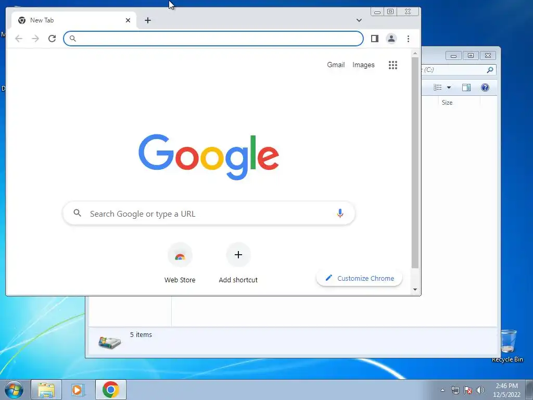The height and width of the screenshot is (400, 533).
Task: Open the Gmail link
Action: tap(336, 65)
